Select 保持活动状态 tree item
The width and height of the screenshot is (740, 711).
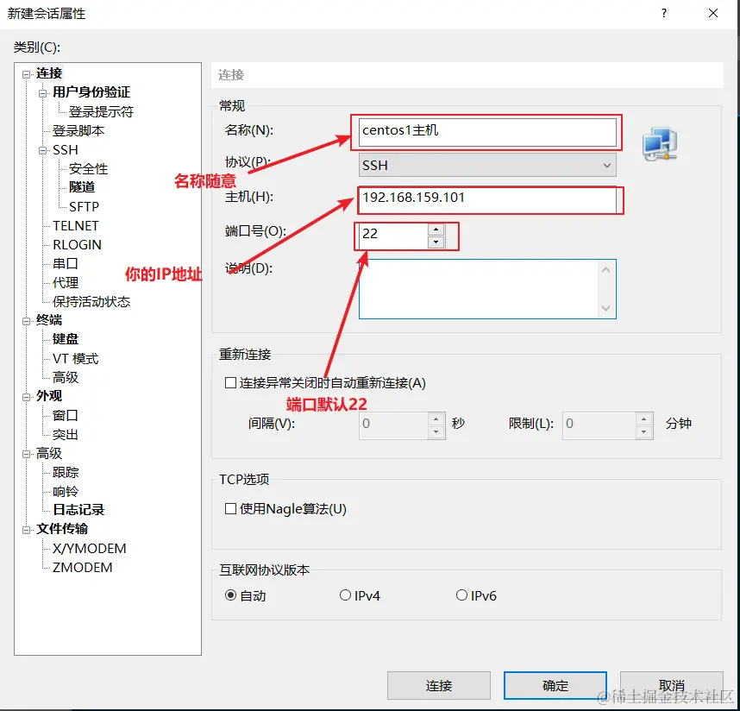[x=91, y=302]
